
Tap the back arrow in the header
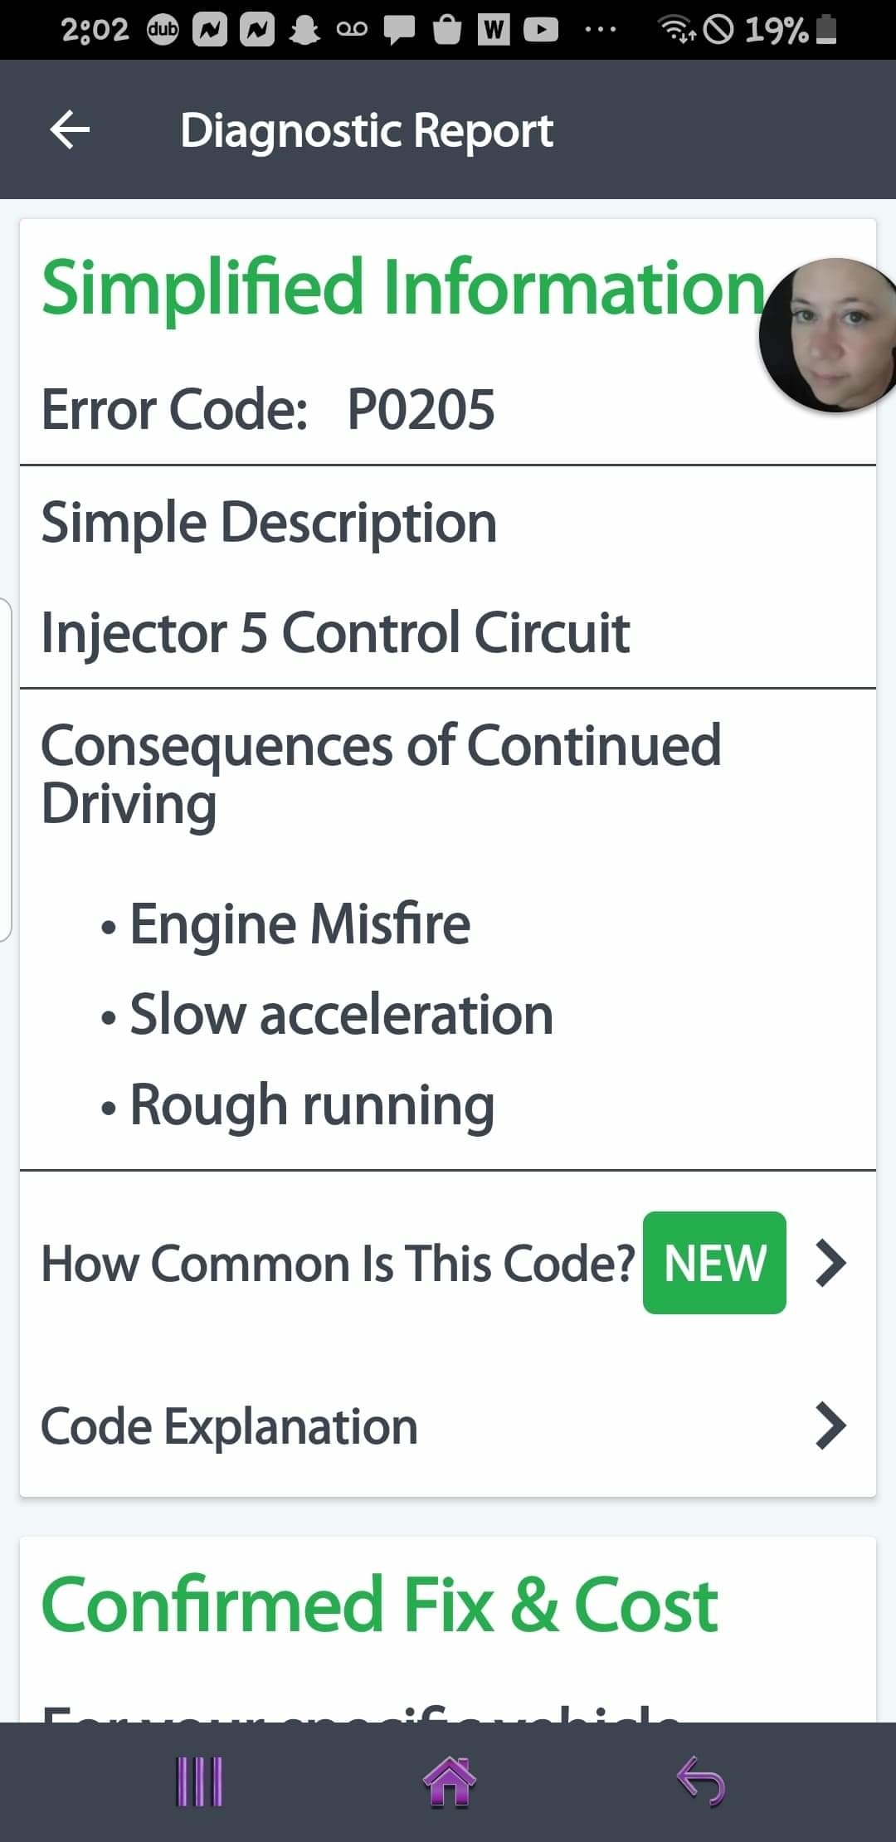(x=70, y=130)
